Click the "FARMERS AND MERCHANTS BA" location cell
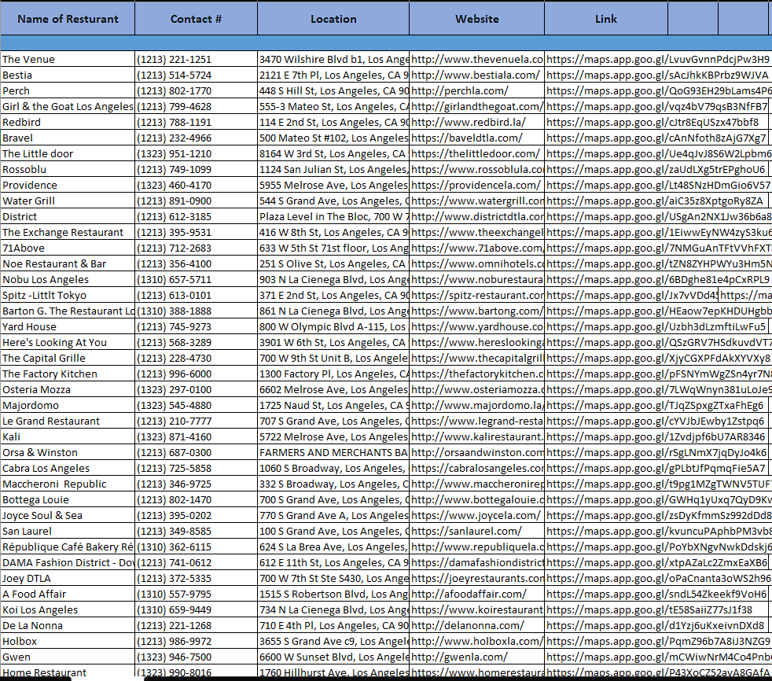 click(333, 453)
